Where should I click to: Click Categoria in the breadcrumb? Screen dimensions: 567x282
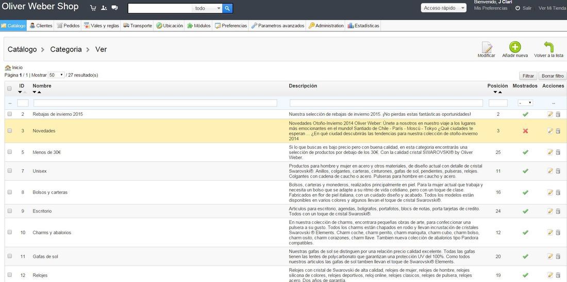point(66,49)
